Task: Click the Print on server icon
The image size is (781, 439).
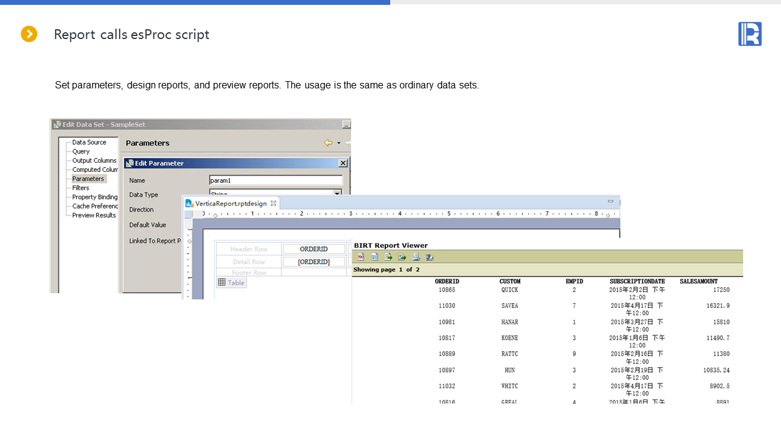Action: click(x=429, y=257)
